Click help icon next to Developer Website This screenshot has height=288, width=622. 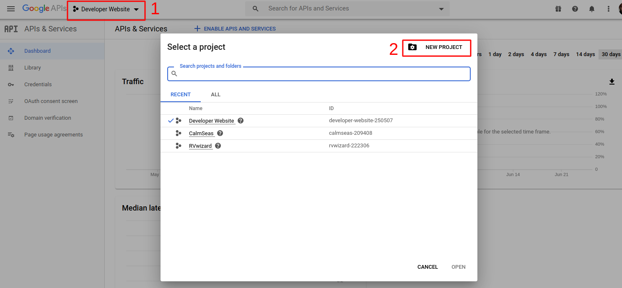pyautogui.click(x=241, y=121)
